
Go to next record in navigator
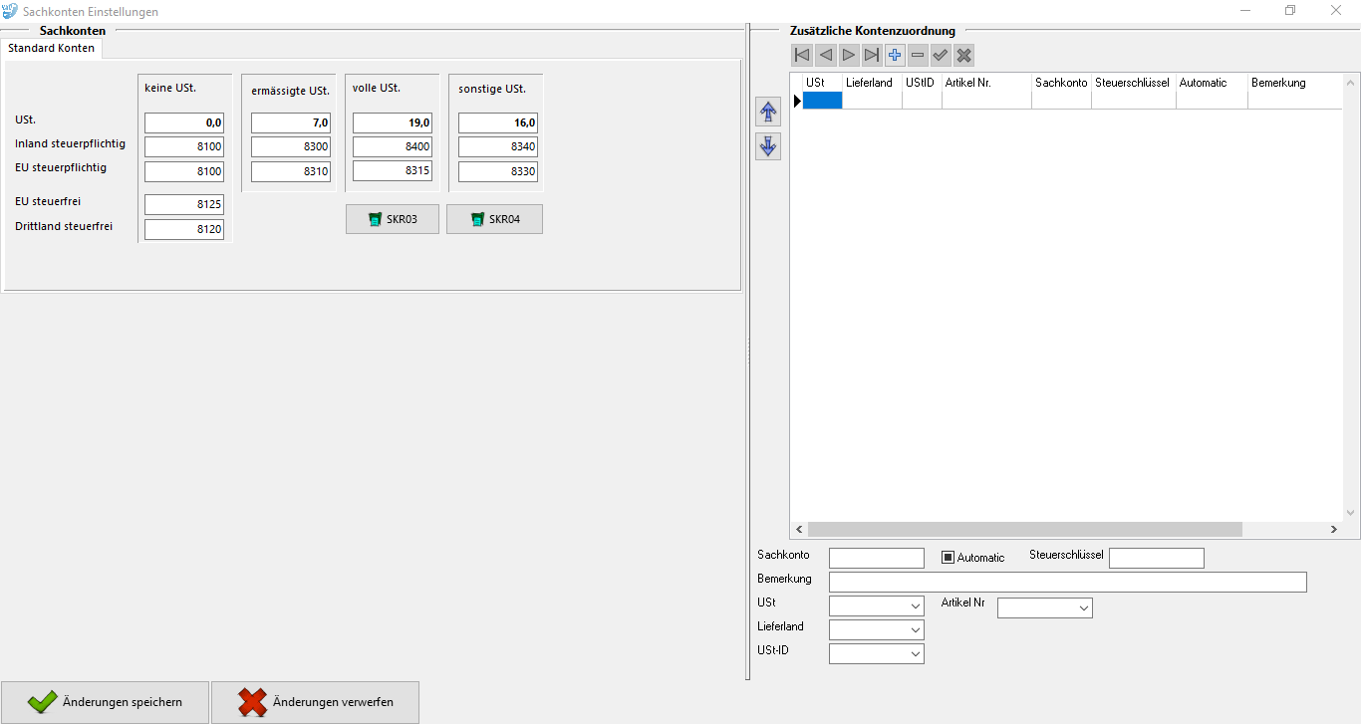[848, 56]
